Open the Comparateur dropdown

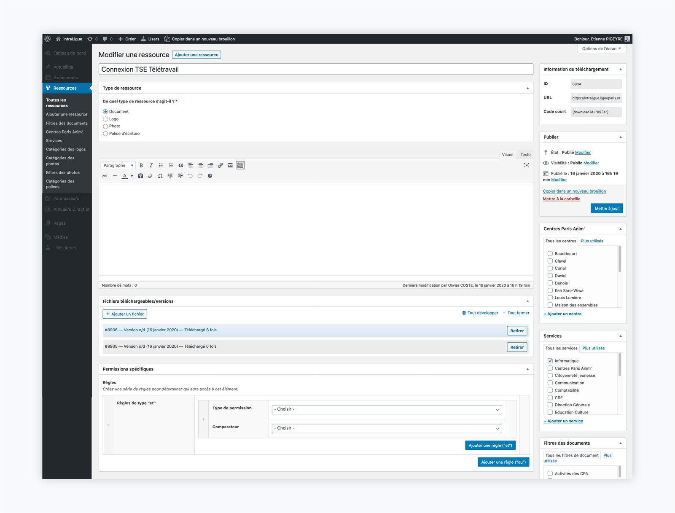pos(387,428)
